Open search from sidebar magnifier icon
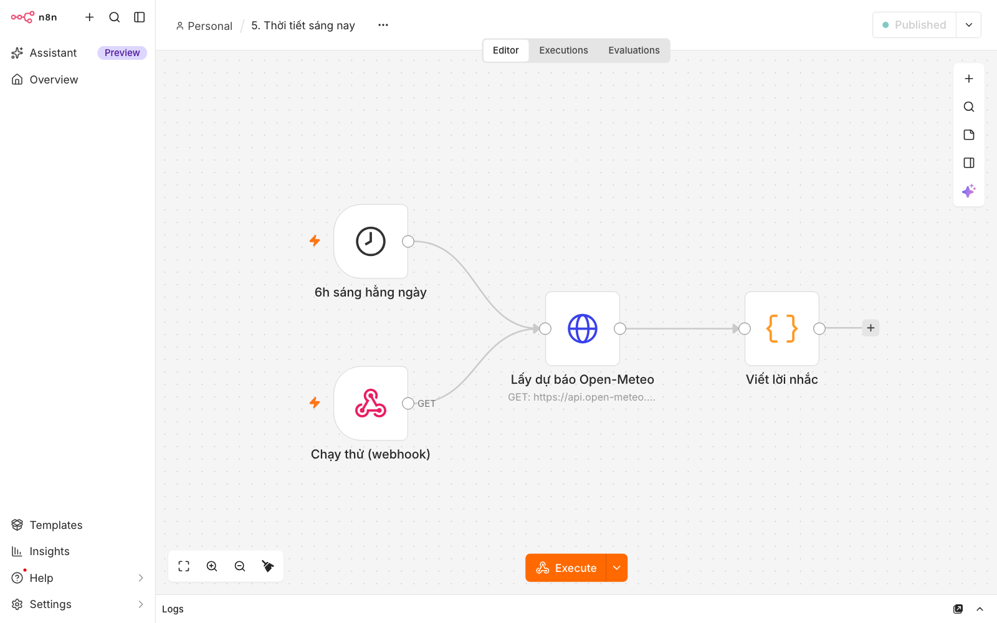 pyautogui.click(x=115, y=17)
